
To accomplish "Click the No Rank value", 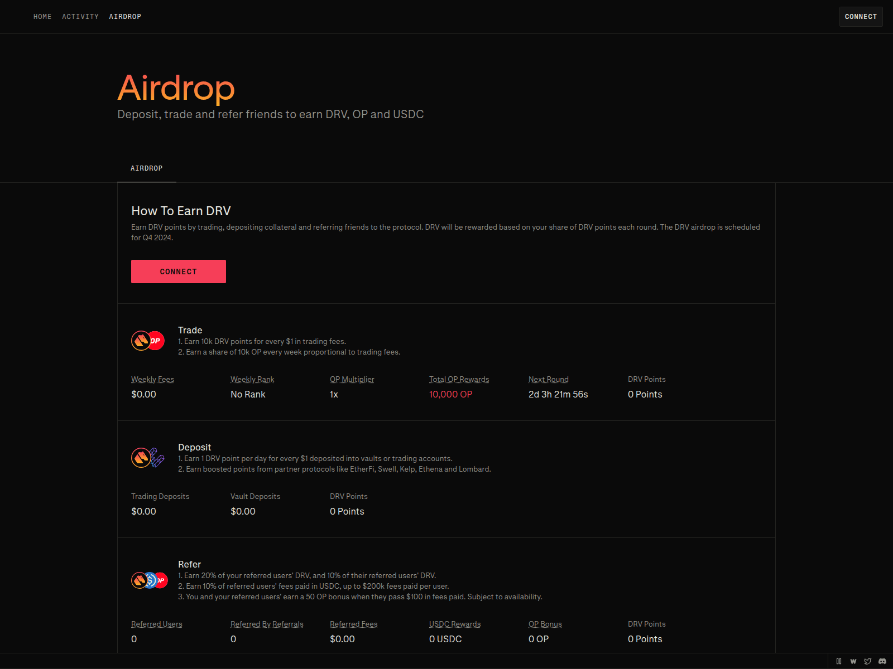I will (248, 394).
